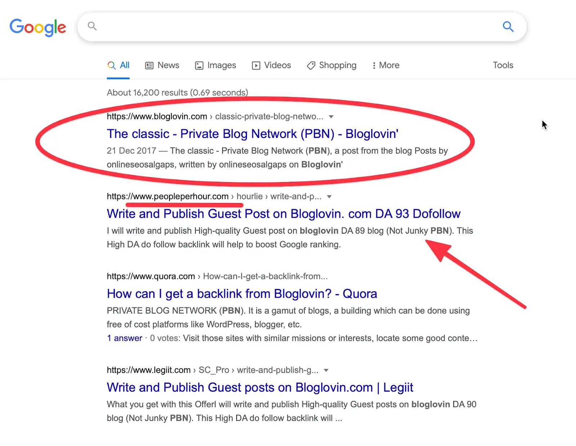The height and width of the screenshot is (446, 576).
Task: Click the '0 votes' text under Quora result
Action: coord(165,338)
